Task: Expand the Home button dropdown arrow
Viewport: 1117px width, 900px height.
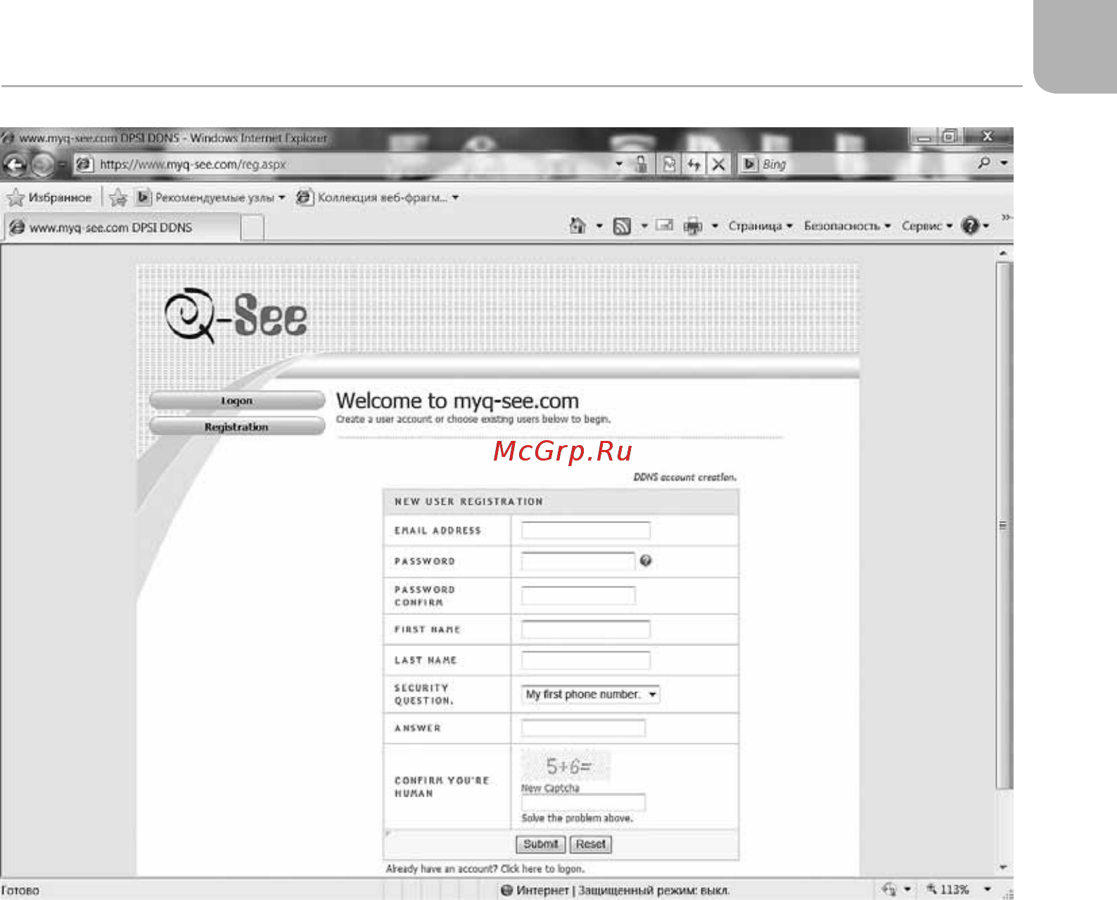Action: click(599, 226)
